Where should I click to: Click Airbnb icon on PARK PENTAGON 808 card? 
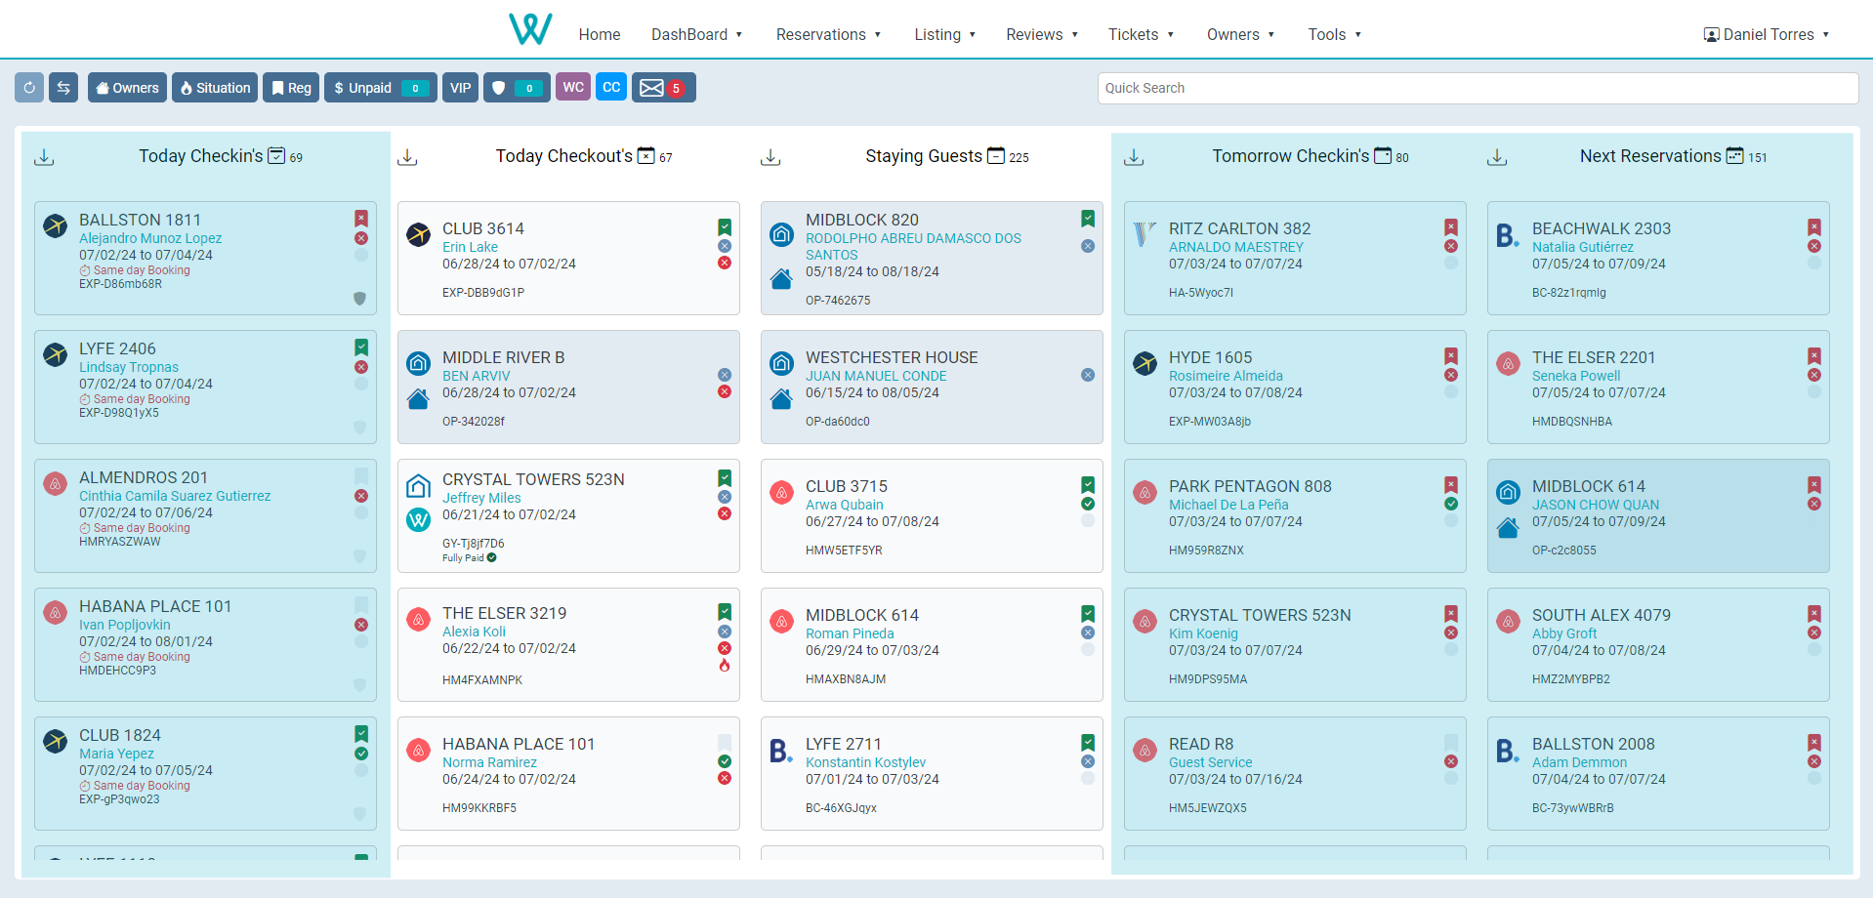(1145, 493)
